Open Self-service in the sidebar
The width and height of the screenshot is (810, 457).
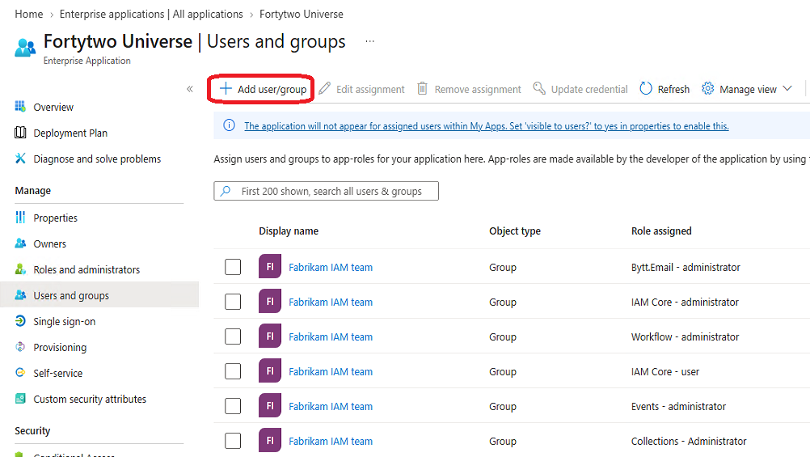(x=58, y=373)
